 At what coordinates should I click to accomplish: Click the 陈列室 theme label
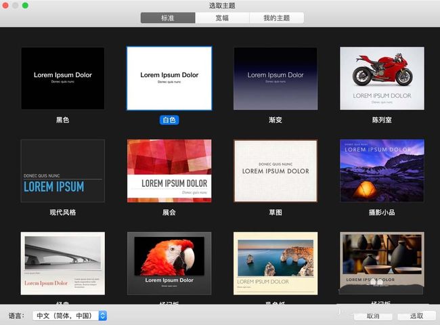click(382, 120)
